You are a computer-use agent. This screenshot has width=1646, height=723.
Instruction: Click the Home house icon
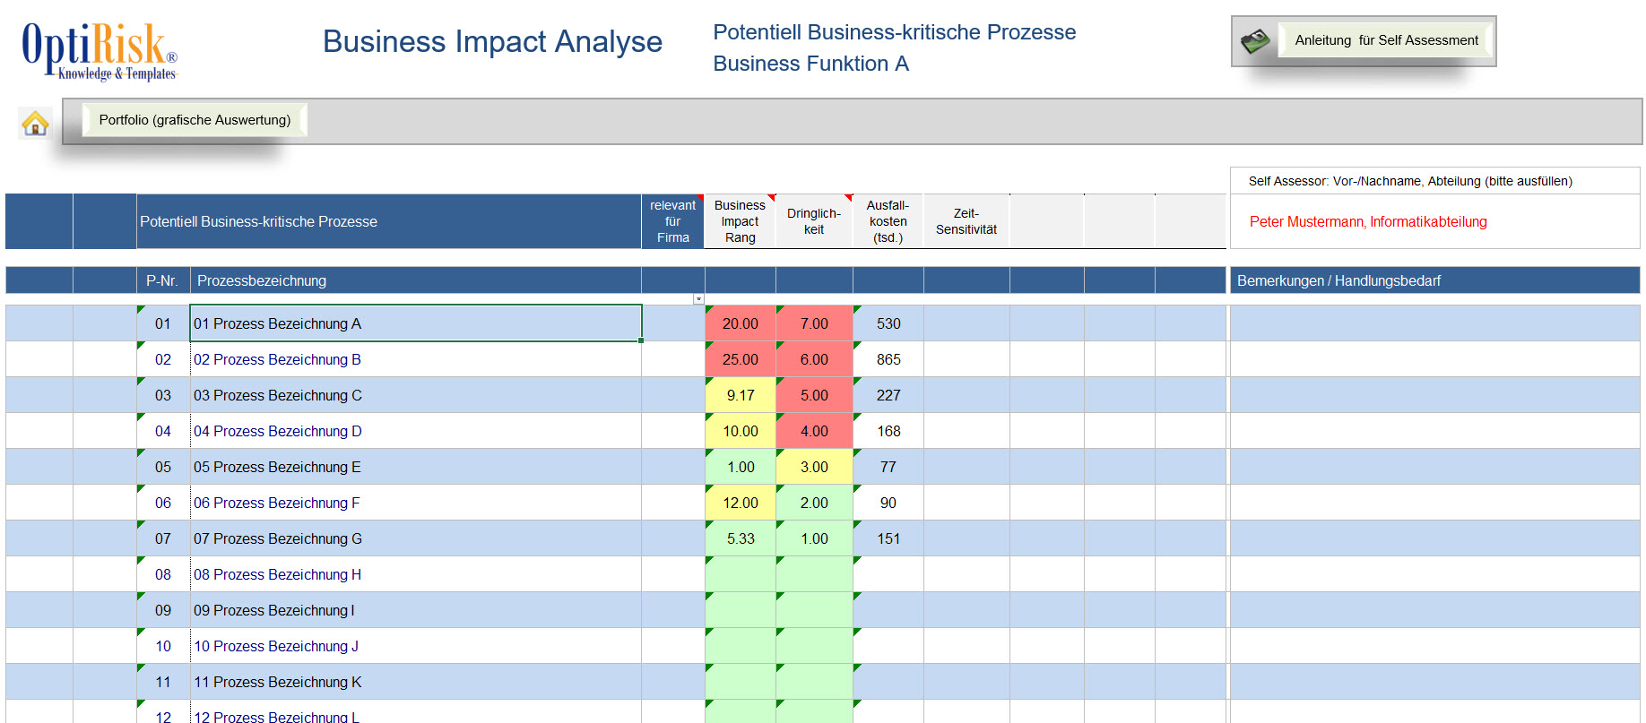pyautogui.click(x=35, y=123)
